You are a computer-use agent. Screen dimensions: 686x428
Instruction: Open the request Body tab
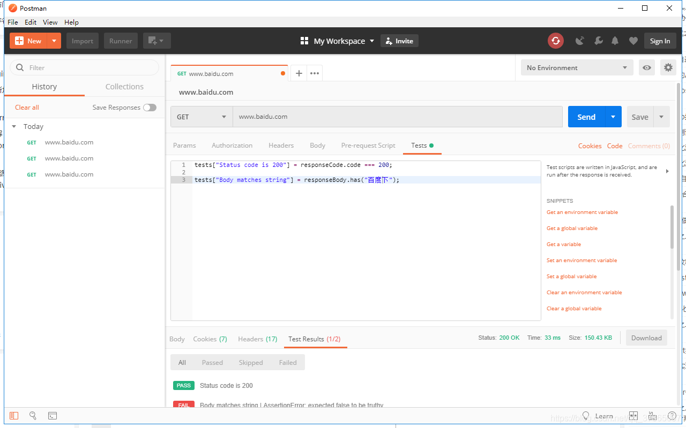tap(317, 146)
